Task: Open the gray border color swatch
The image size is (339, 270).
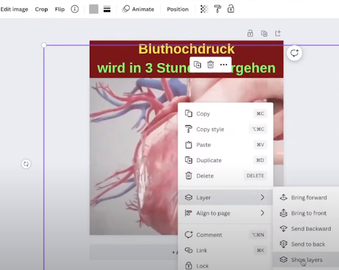Action: [x=94, y=9]
